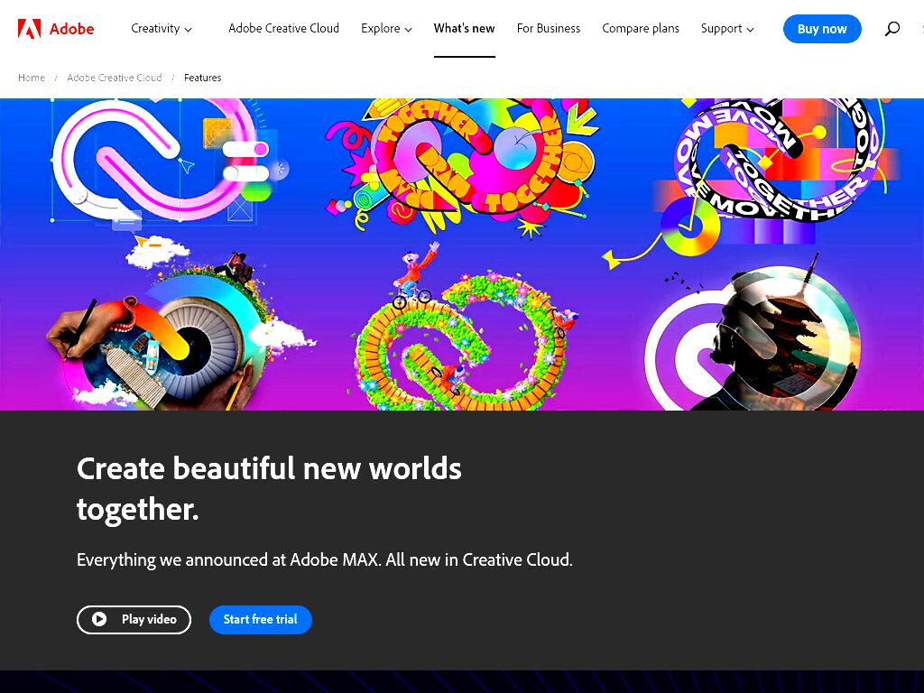Expand the Explore dropdown menu
This screenshot has width=924, height=693.
[x=386, y=28]
